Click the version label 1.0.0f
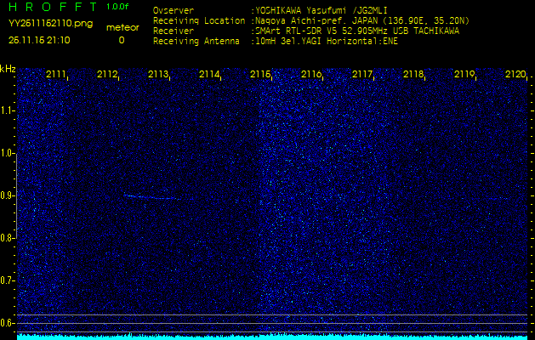 pos(117,7)
